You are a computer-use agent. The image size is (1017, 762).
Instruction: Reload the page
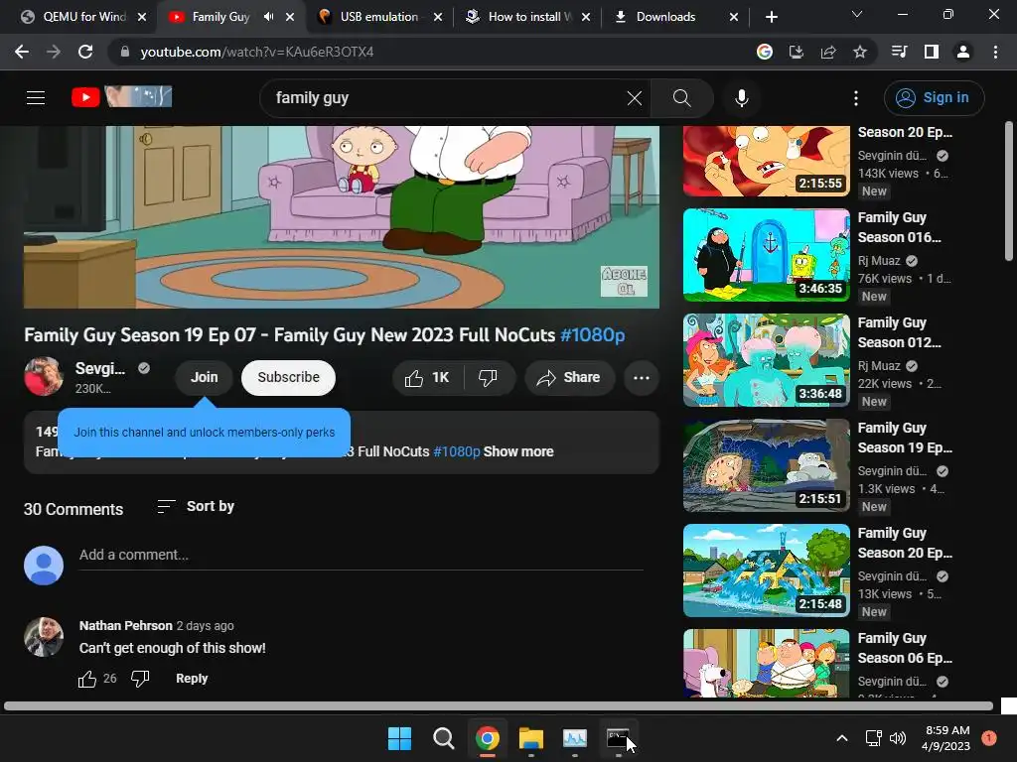pyautogui.click(x=85, y=52)
